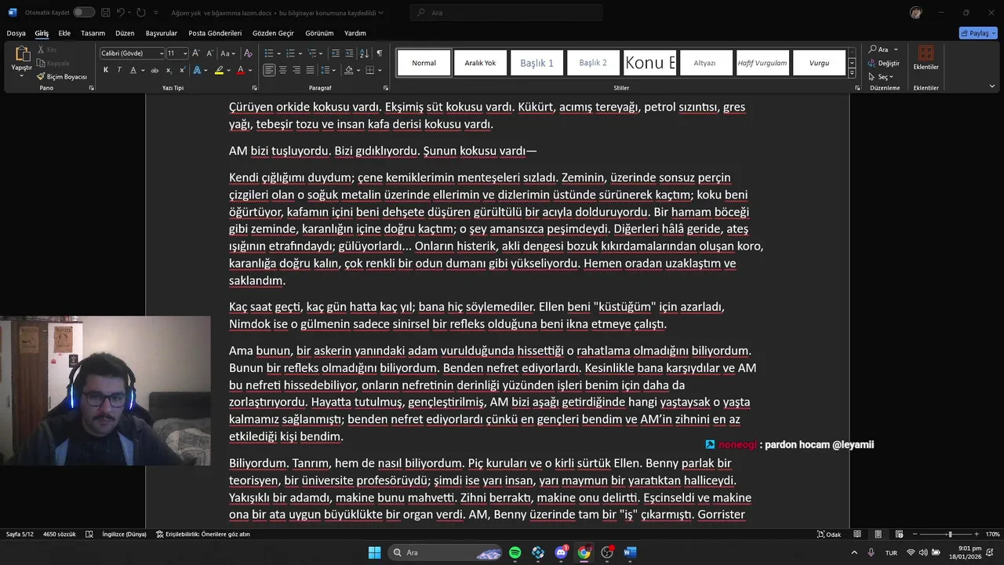
Task: Open Spotify from the taskbar
Action: click(x=515, y=552)
